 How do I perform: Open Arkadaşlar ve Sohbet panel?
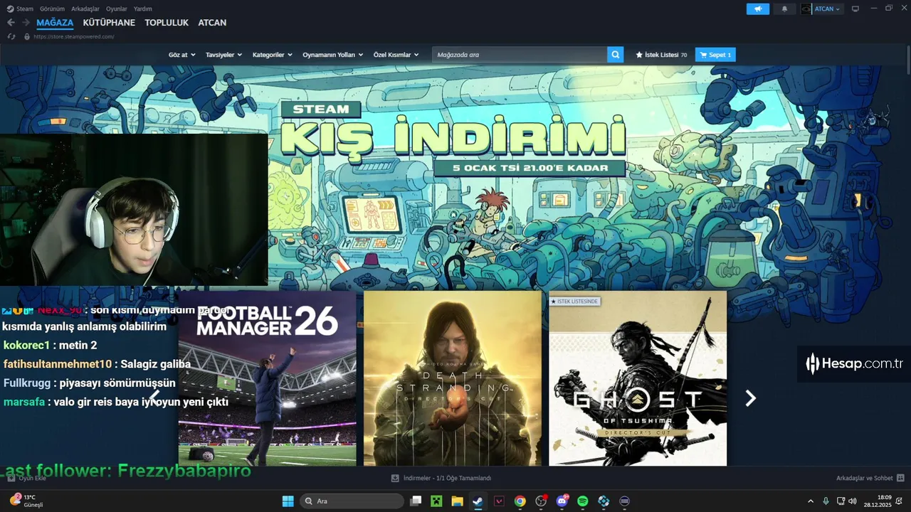tap(870, 478)
